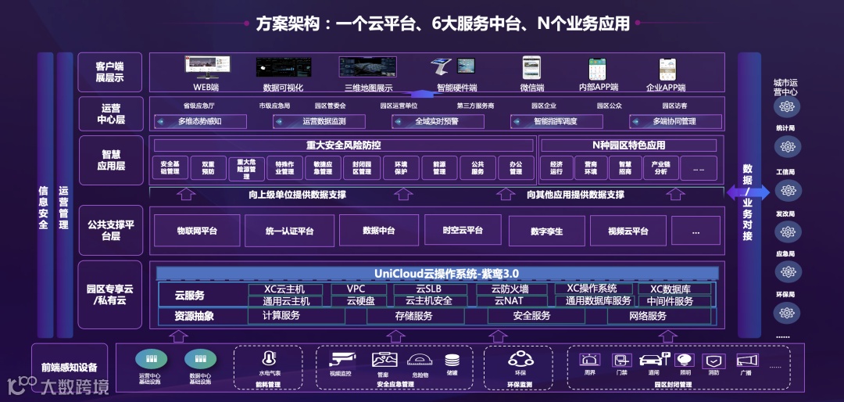
Task: Select the 多维态势感知 box
Action: point(200,121)
